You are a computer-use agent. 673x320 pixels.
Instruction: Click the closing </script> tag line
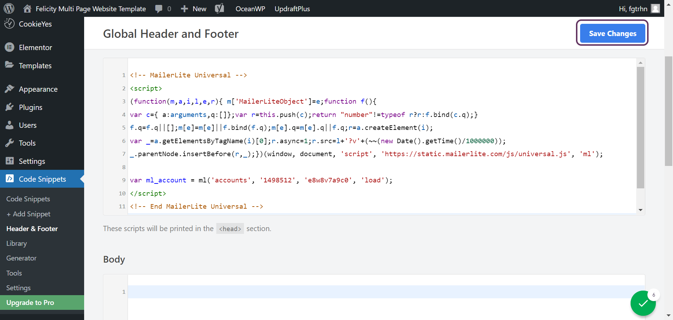point(148,193)
